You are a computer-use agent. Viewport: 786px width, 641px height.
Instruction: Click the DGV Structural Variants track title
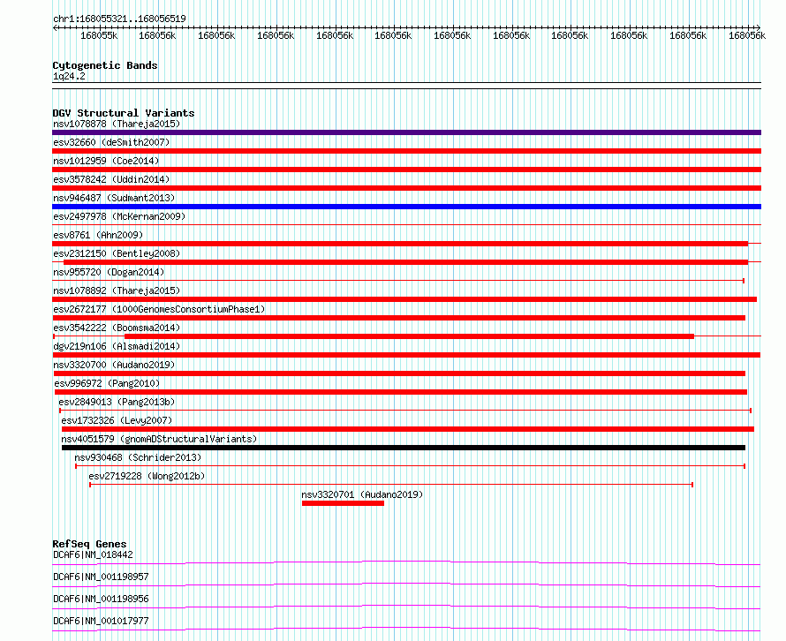(x=124, y=113)
